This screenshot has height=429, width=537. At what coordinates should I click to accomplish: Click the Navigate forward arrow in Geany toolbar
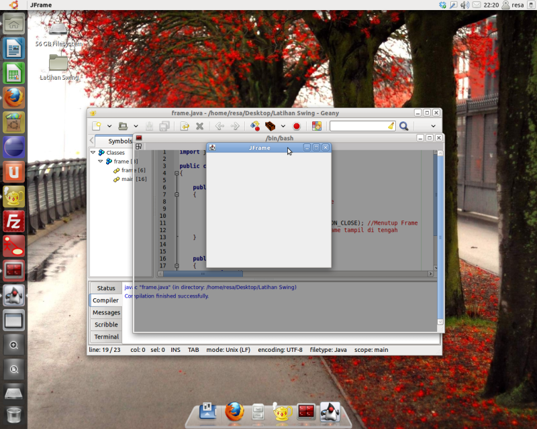point(235,126)
